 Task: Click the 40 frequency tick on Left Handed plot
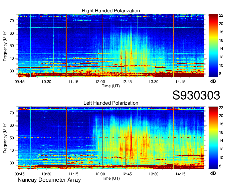12,151
